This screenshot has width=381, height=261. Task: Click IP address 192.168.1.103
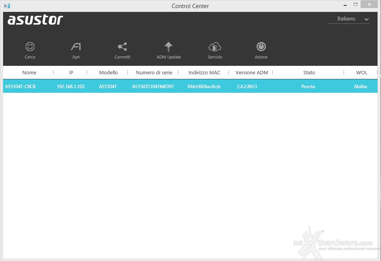tap(71, 87)
